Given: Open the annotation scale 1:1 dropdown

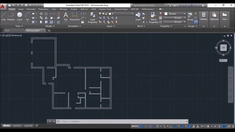Looking at the screenshot, I should (x=202, y=126).
